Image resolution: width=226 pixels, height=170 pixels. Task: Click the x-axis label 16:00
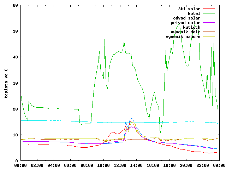point(153,165)
